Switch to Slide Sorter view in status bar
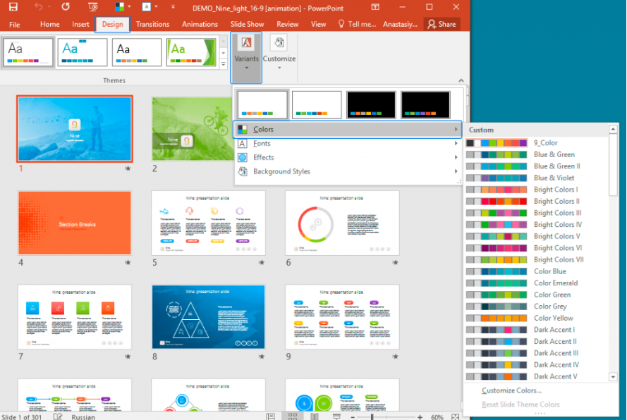This screenshot has height=420, width=627. 292,416
